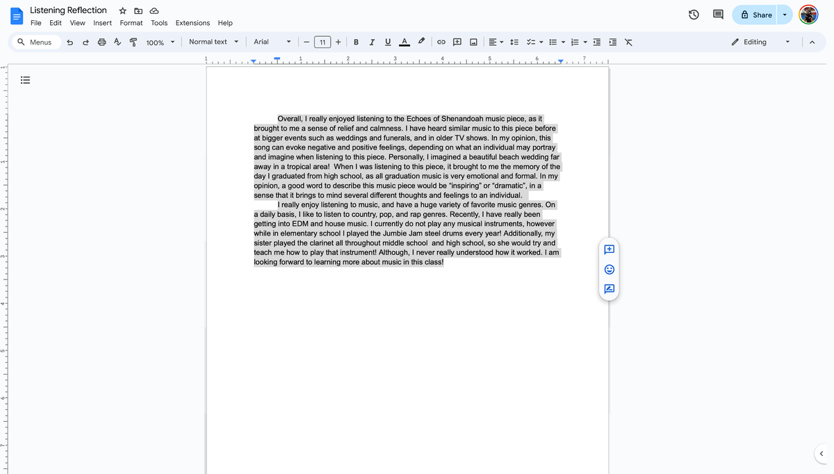Toggle underline formatting

click(388, 42)
